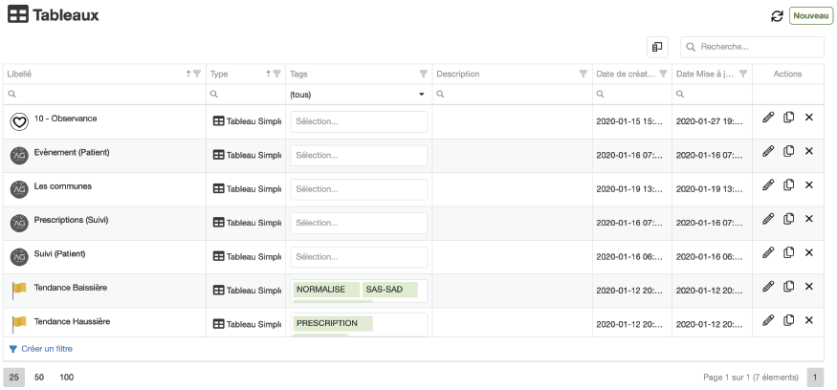
Task: Set page size to 50
Action: coord(39,378)
